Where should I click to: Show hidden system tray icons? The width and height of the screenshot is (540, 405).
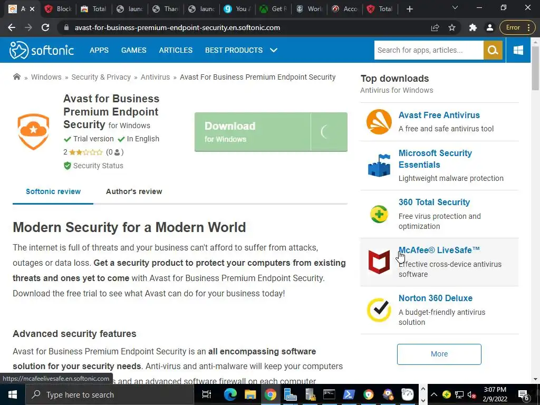(434, 394)
